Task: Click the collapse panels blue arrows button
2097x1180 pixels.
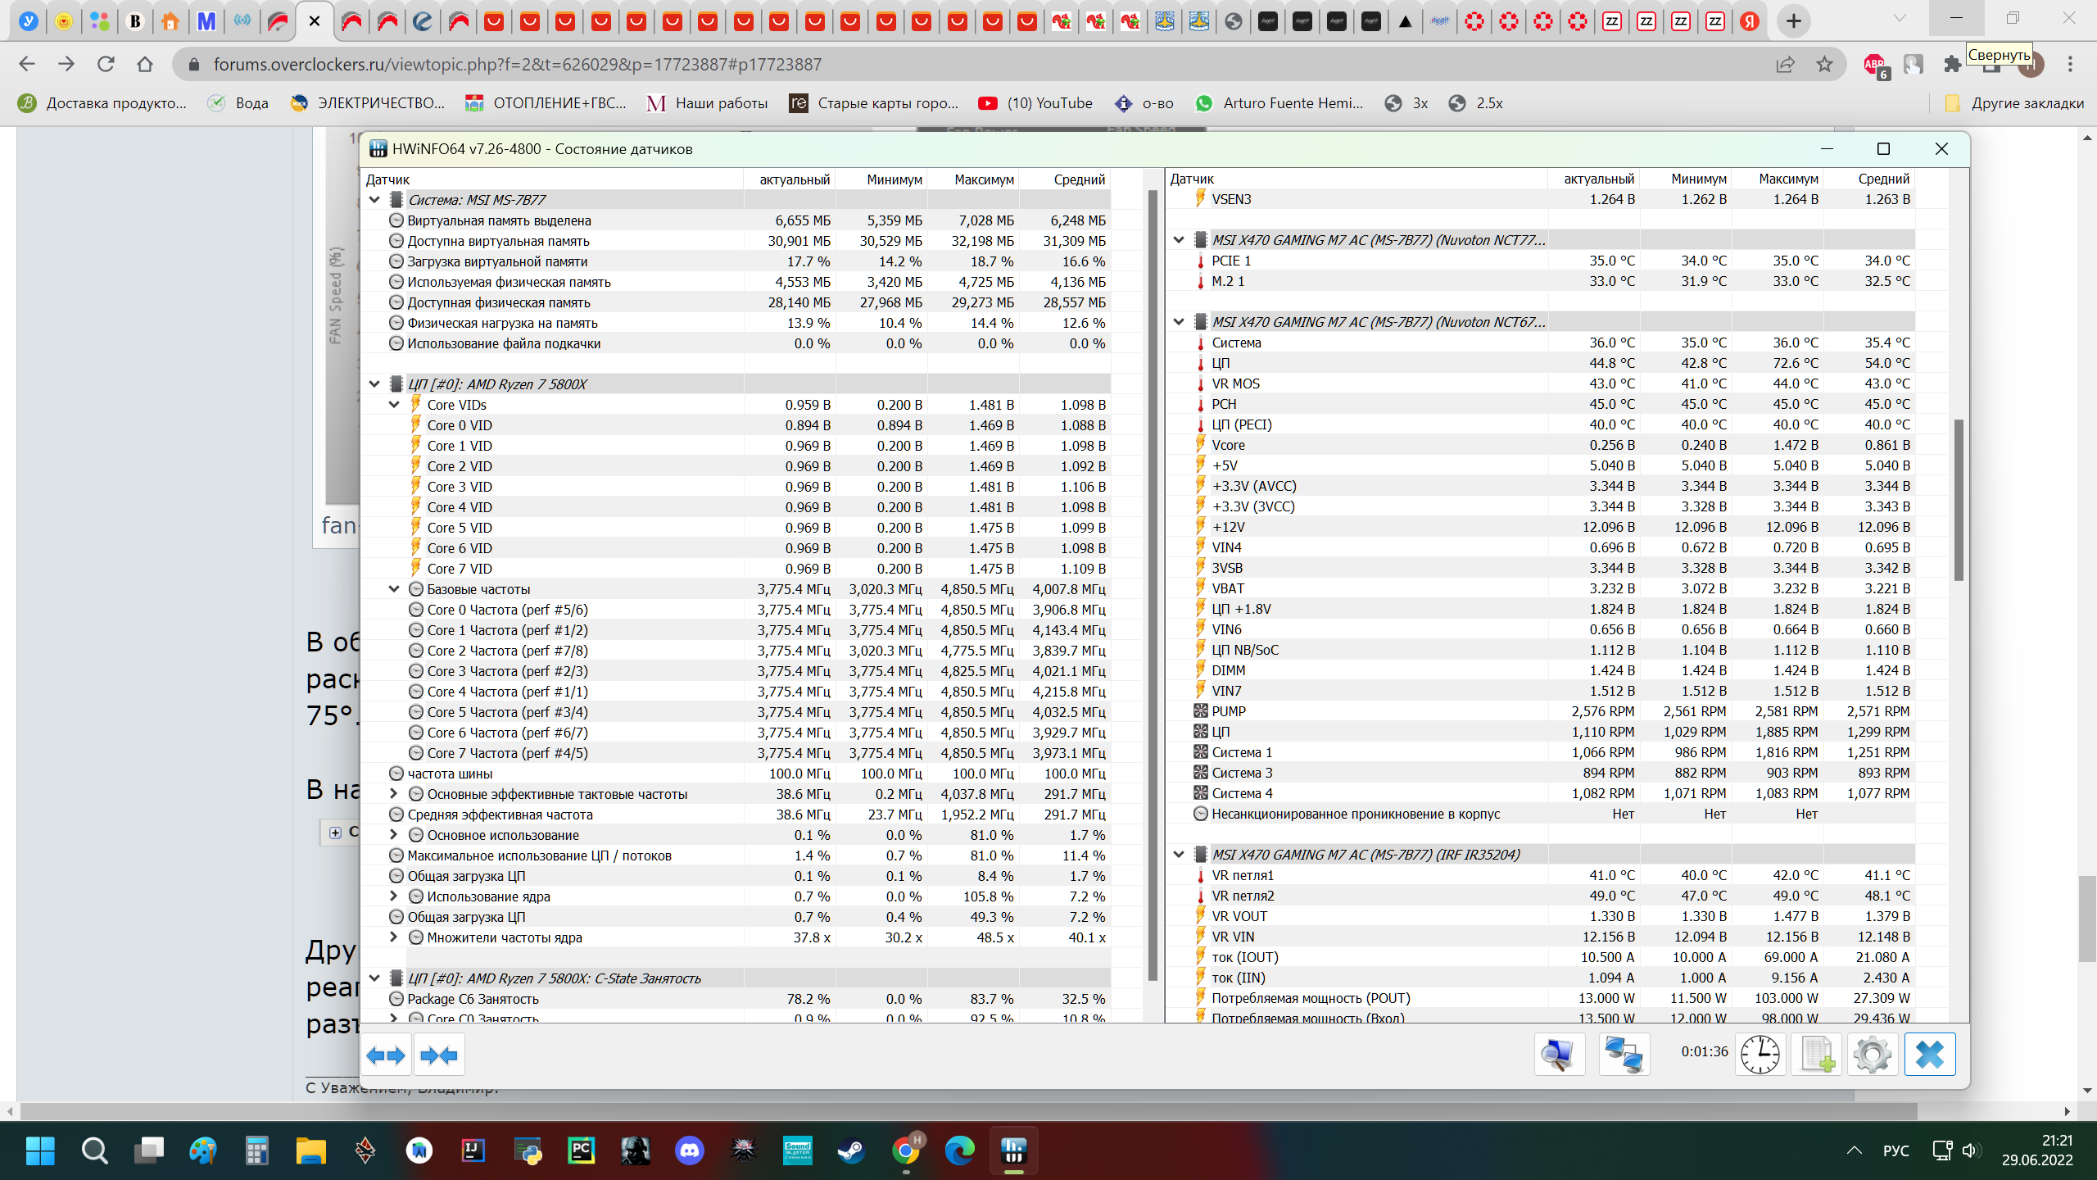Action: [439, 1055]
